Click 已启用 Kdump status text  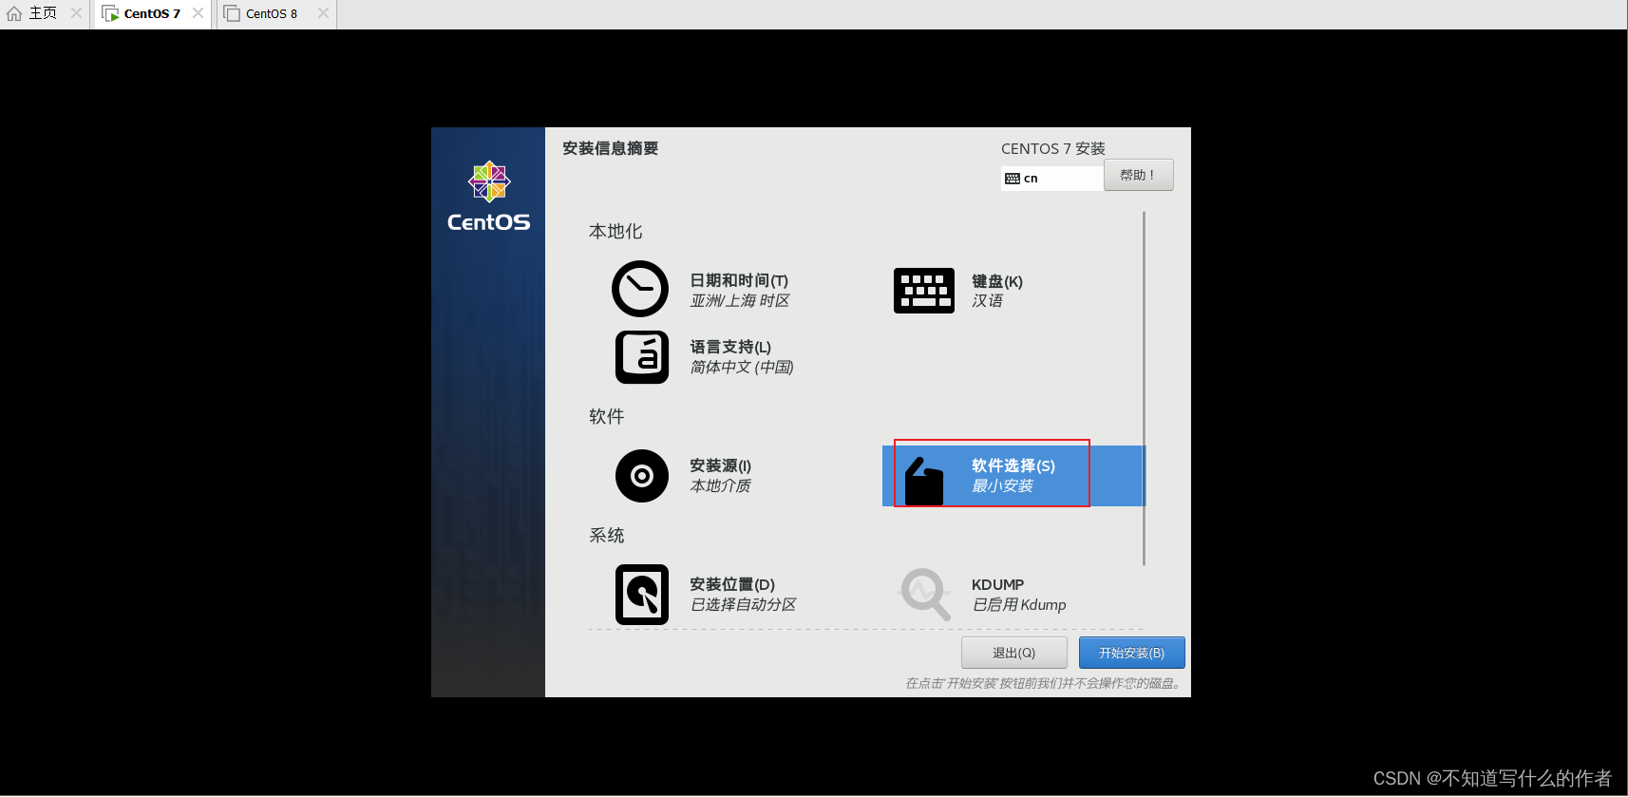tap(1019, 605)
